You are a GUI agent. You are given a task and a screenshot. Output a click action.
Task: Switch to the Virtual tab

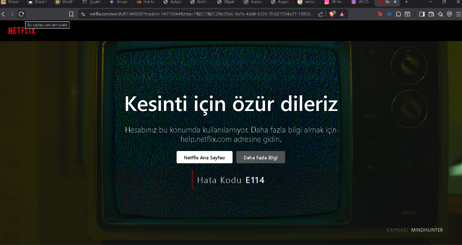[11, 2]
